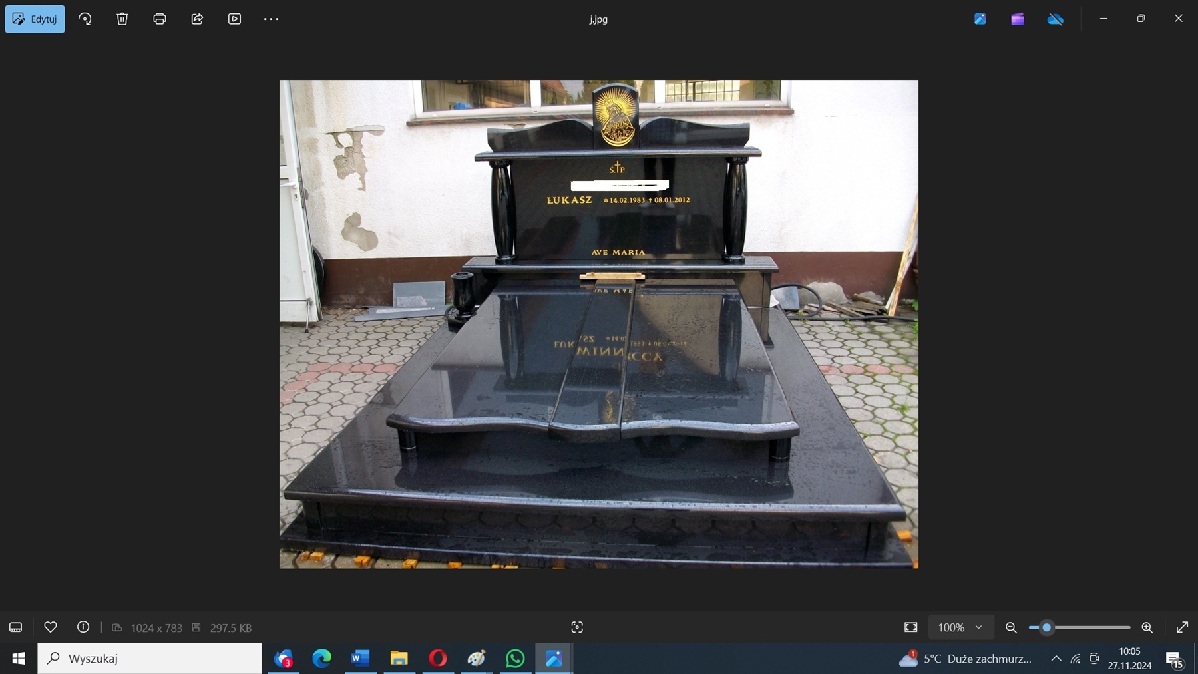
Task: Open the share icon in the toolbar
Action: point(197,19)
